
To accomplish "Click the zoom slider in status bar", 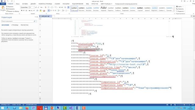I will coord(183,105).
